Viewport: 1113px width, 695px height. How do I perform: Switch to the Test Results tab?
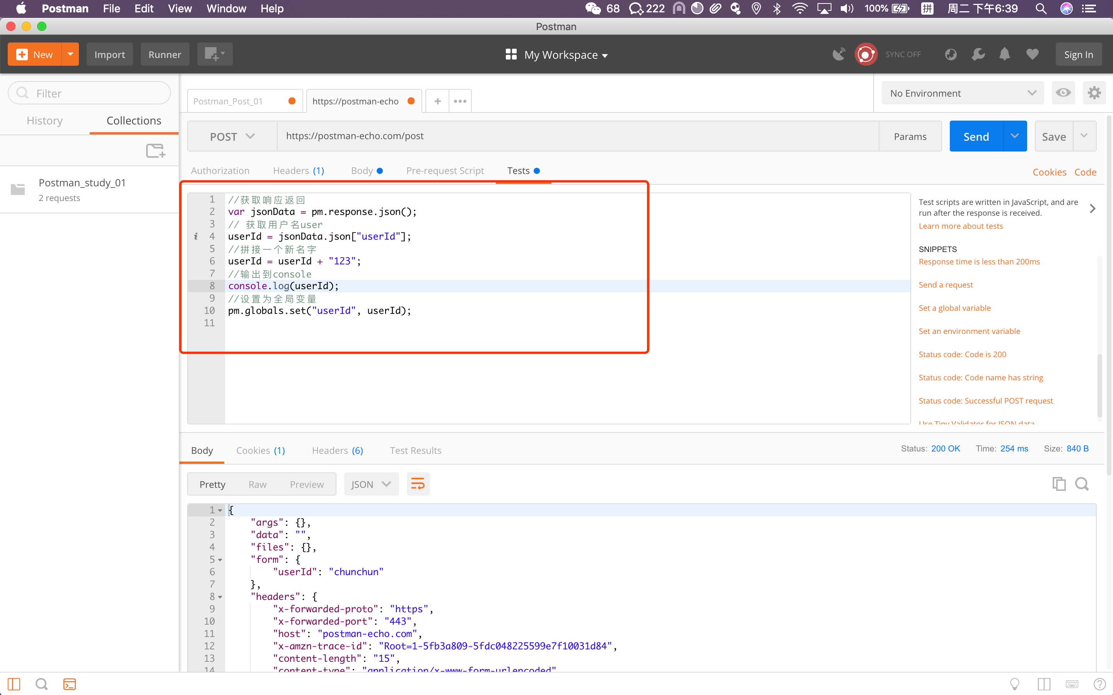point(416,450)
